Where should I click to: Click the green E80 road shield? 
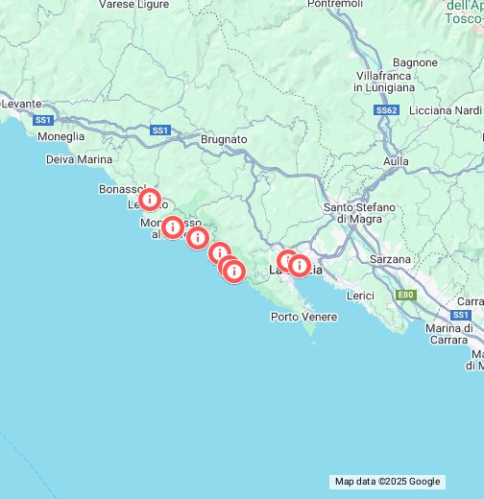point(406,295)
